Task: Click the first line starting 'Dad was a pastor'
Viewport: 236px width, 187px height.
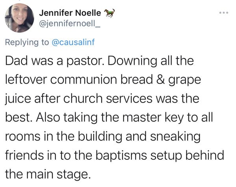Action: tap(99, 61)
